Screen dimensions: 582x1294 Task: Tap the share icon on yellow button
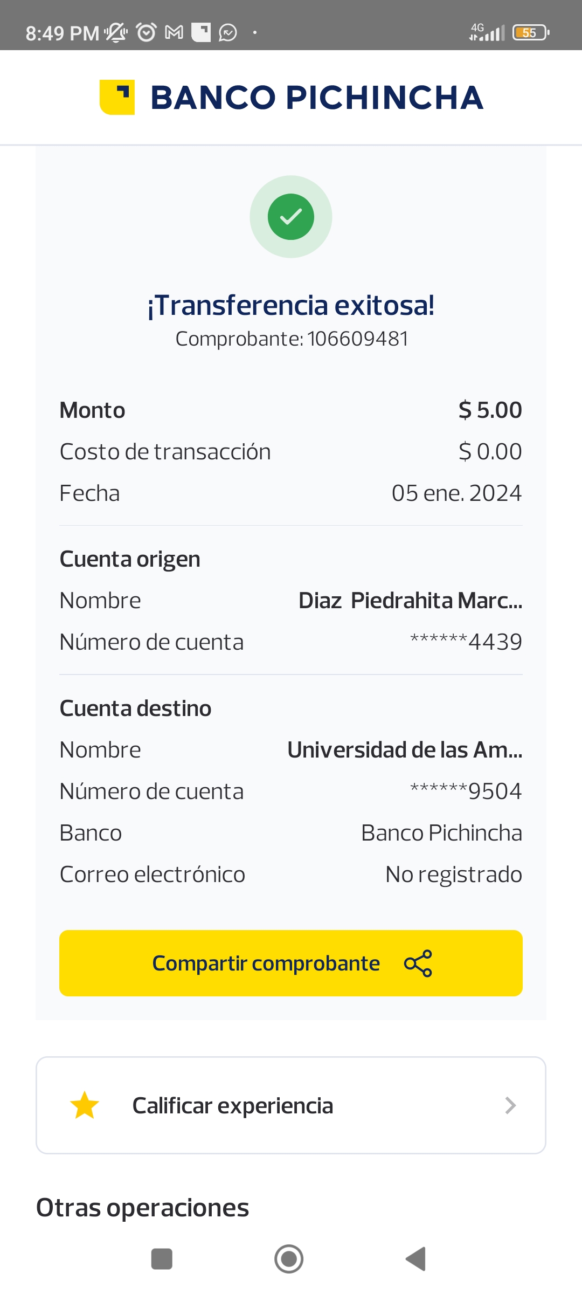418,963
